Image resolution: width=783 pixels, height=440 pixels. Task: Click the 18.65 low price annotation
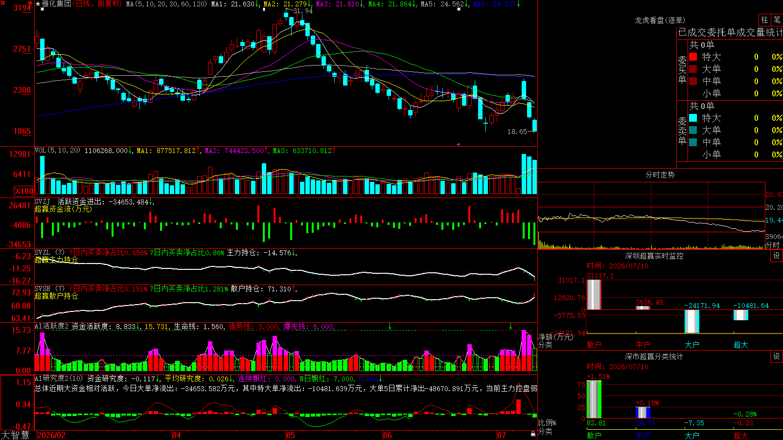point(517,132)
